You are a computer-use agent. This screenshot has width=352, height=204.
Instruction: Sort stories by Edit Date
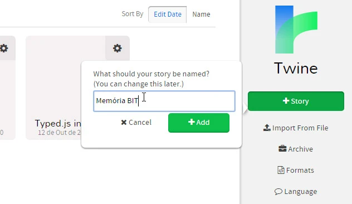[x=168, y=14]
